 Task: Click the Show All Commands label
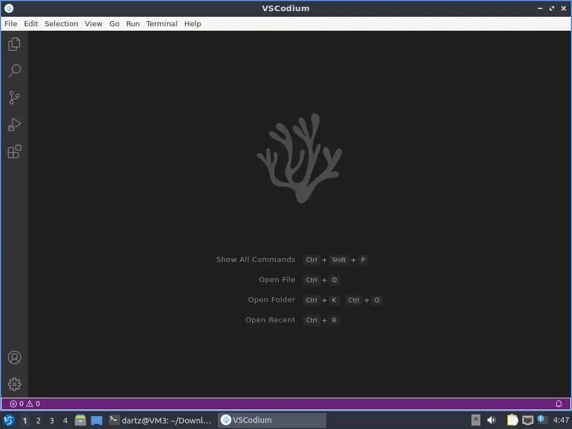(x=256, y=260)
